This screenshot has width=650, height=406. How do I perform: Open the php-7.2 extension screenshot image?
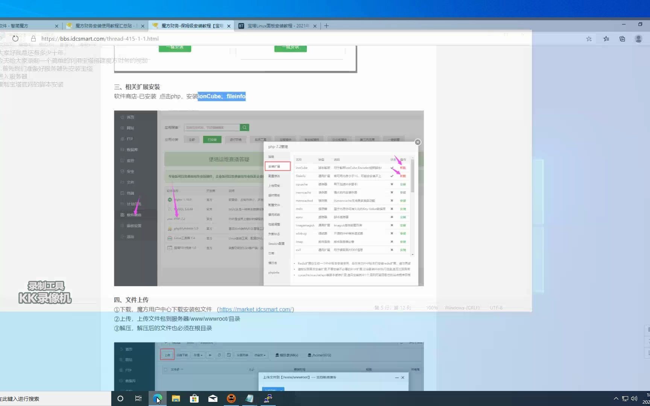click(x=269, y=198)
